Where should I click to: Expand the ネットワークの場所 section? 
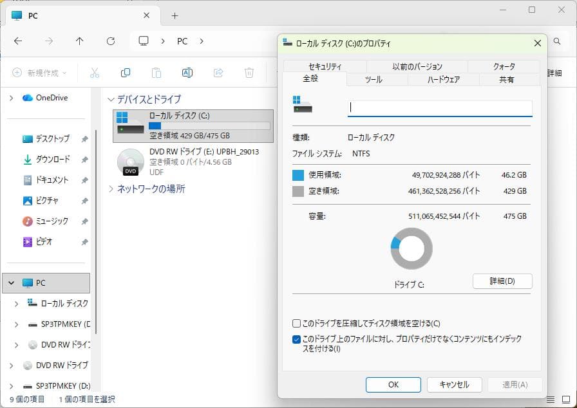point(112,189)
